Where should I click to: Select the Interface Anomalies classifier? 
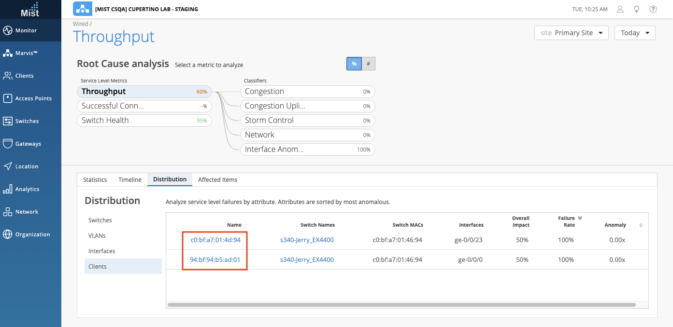[307, 150]
